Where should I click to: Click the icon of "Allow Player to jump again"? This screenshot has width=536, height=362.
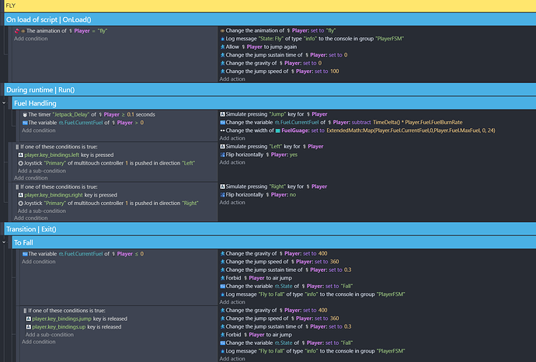pyautogui.click(x=224, y=47)
